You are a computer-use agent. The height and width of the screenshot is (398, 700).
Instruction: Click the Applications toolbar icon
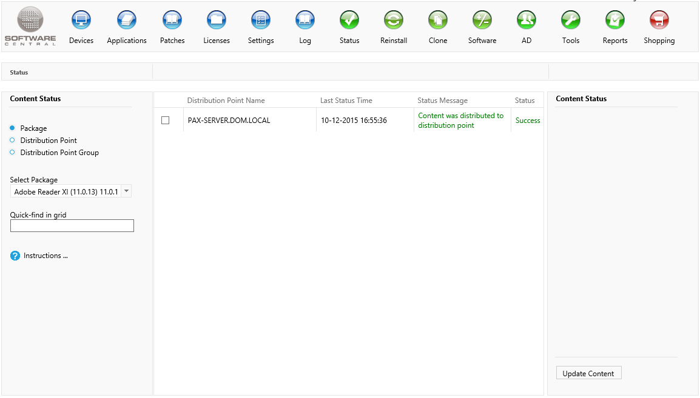[x=127, y=21]
